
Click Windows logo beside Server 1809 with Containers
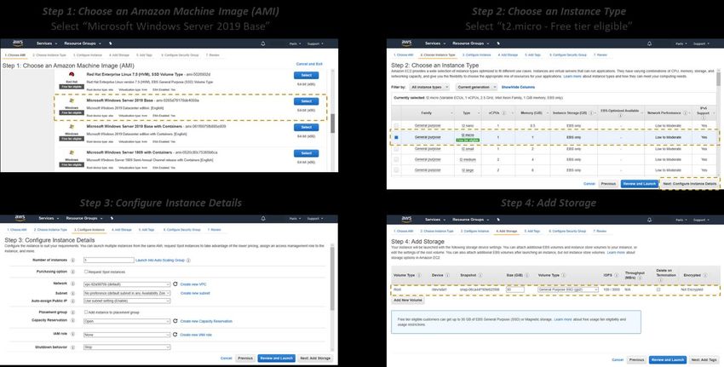(72, 152)
